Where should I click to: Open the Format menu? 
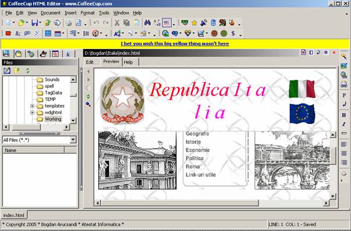[88, 13]
